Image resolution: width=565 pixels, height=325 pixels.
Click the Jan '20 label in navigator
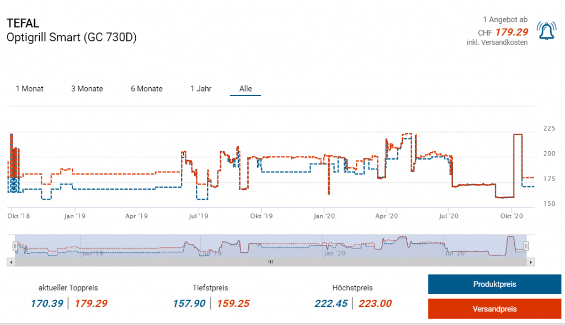coord(335,253)
